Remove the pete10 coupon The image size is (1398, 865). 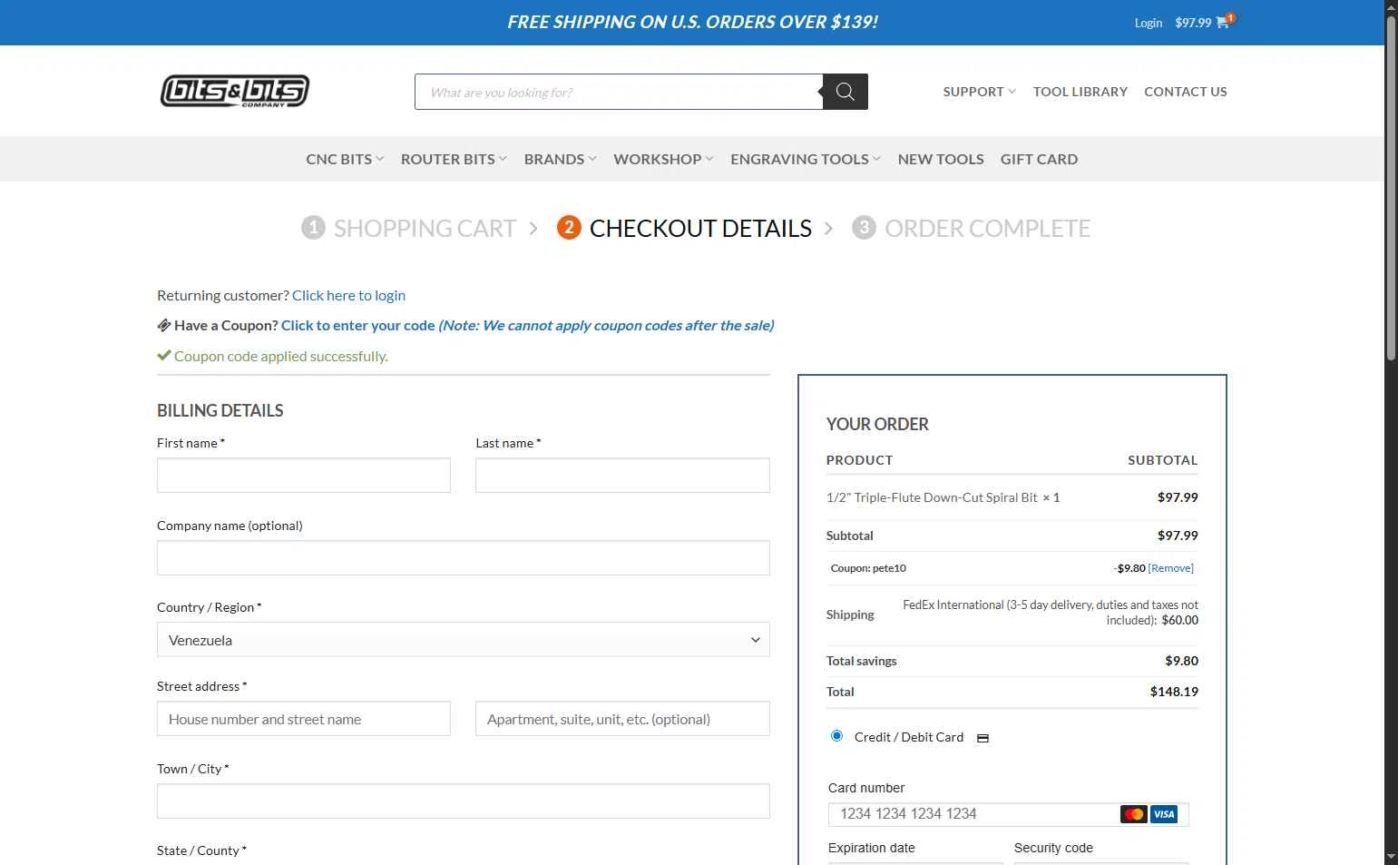[1171, 568]
